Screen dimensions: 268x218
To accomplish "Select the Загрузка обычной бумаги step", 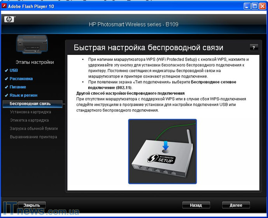I will pyautogui.click(x=34, y=128).
